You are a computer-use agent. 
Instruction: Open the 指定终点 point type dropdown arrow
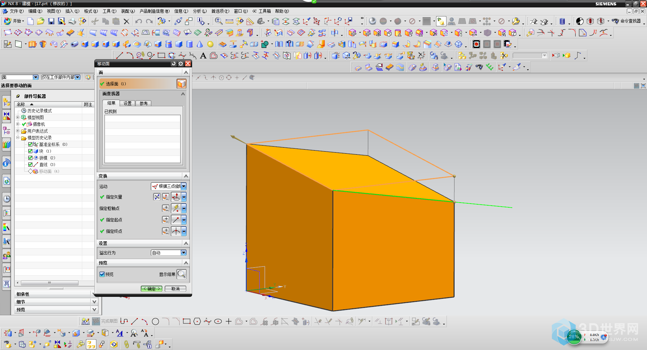point(184,231)
